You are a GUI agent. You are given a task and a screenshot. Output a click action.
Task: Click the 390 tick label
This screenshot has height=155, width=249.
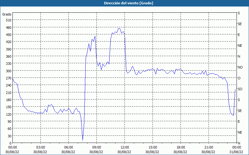point(9,49)
